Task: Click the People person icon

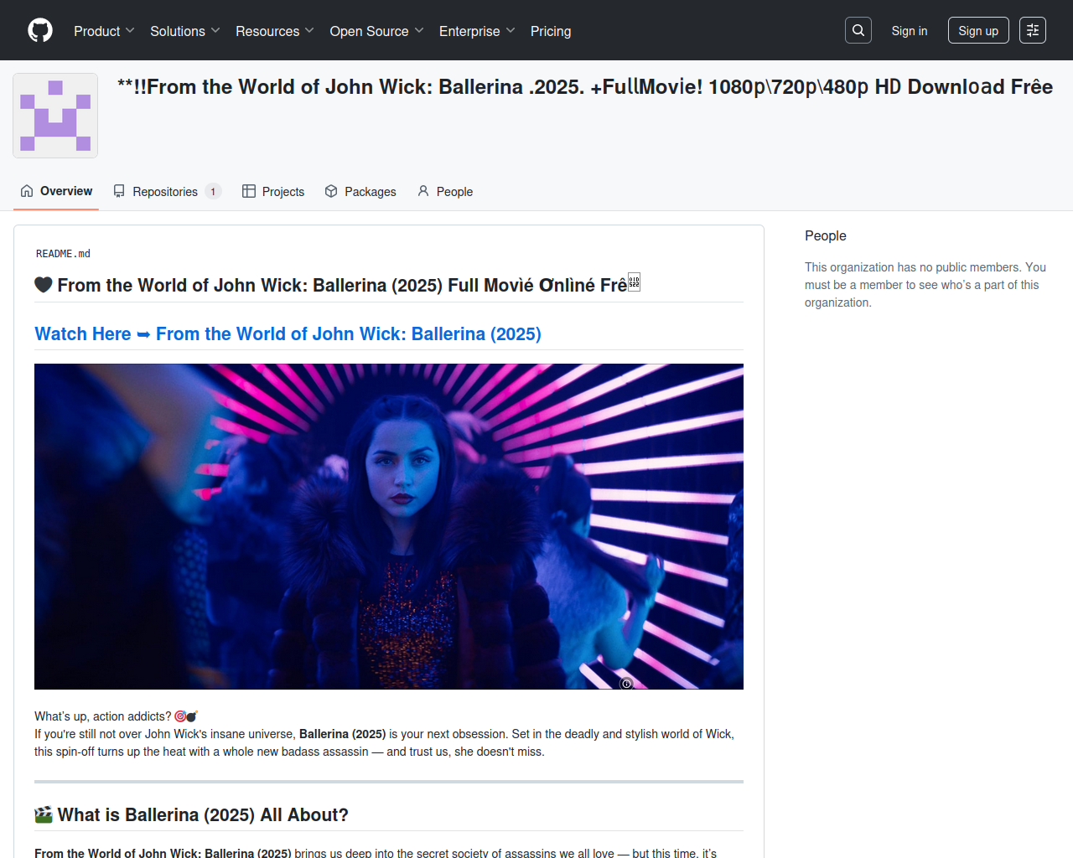Action: tap(423, 191)
